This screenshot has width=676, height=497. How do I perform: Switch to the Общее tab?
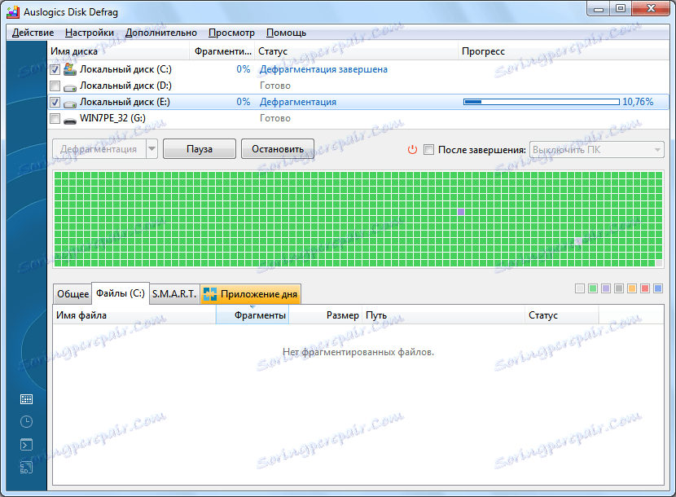72,294
